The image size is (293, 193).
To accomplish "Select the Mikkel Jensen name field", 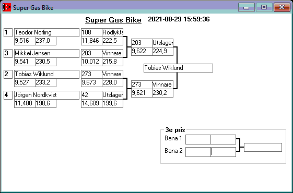I will tap(46, 53).
